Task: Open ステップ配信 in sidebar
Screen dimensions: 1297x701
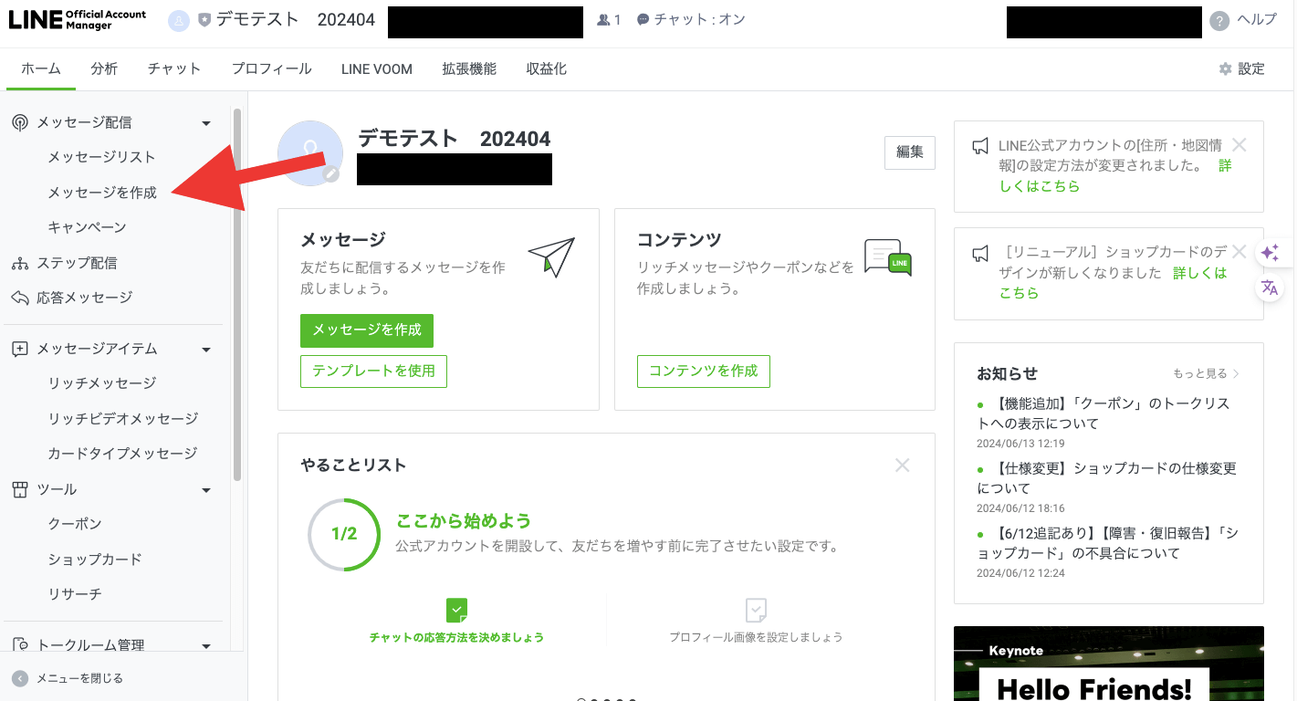Action: (77, 263)
